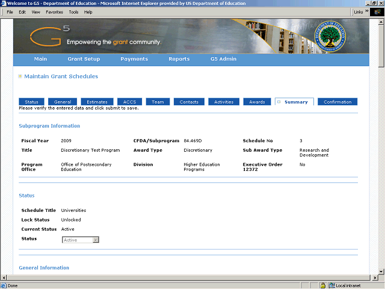Open the File menu
Screen dimensions: 385x289
[10, 12]
